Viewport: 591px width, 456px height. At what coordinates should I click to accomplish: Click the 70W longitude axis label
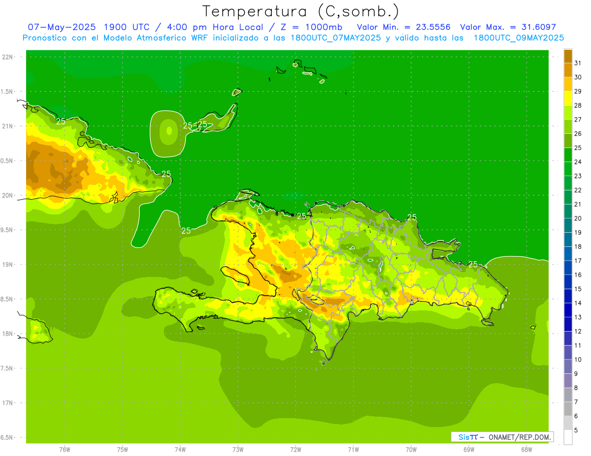pos(411,450)
